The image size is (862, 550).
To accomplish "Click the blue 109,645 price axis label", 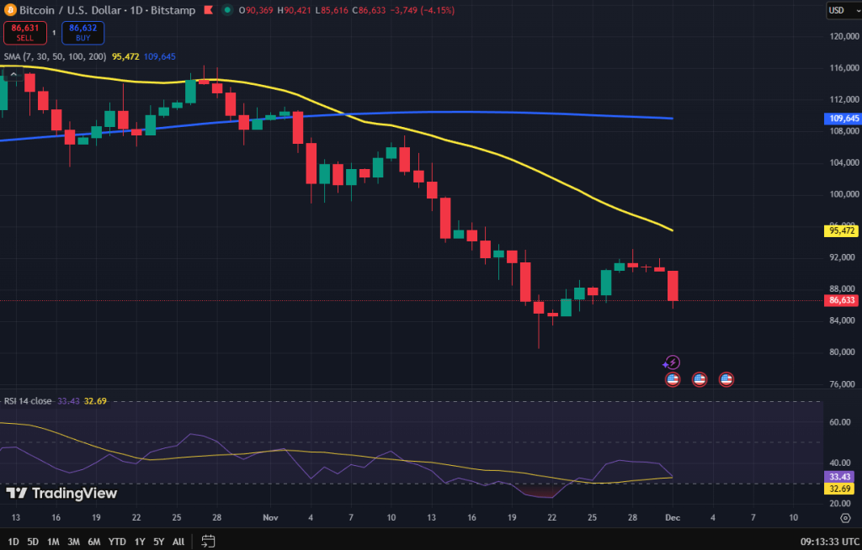I will click(842, 119).
